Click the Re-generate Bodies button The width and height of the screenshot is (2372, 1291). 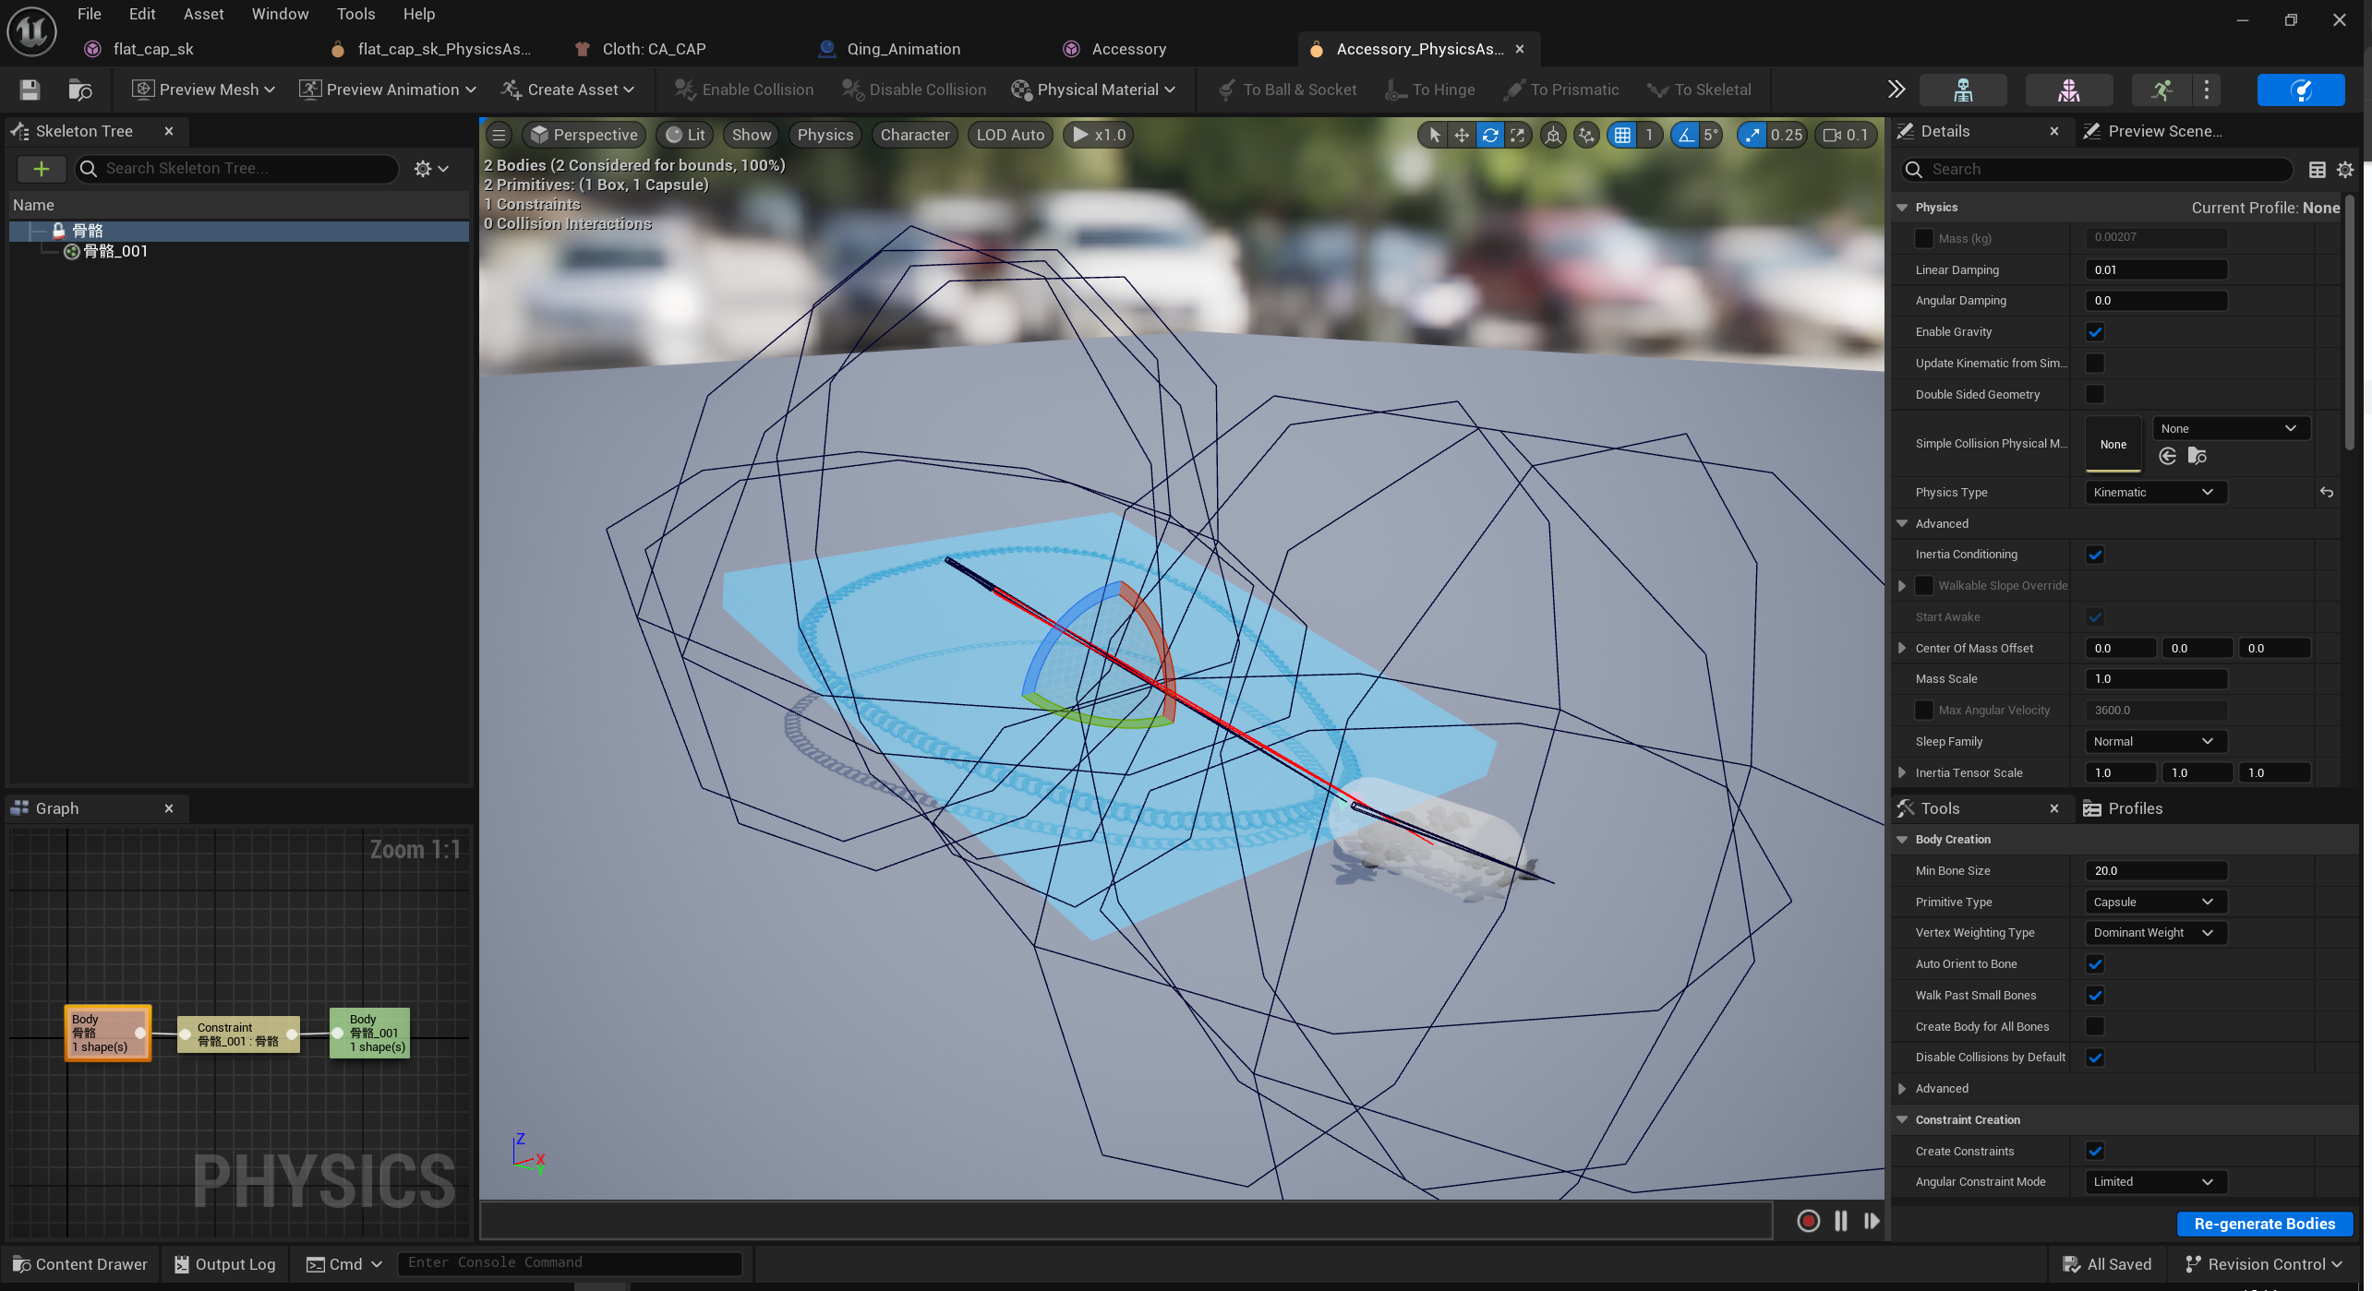pyautogui.click(x=2263, y=1224)
